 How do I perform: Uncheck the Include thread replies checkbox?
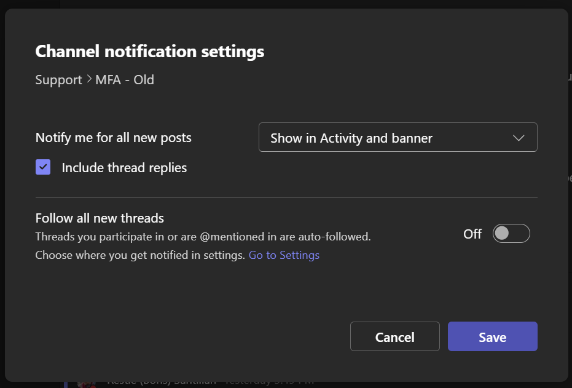(43, 167)
